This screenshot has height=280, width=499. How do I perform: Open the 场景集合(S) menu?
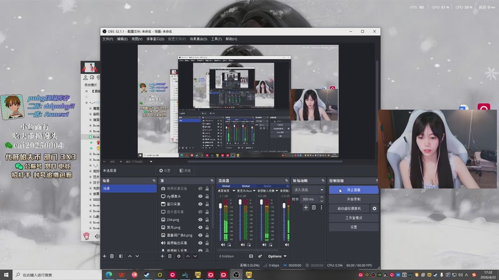(x=198, y=39)
